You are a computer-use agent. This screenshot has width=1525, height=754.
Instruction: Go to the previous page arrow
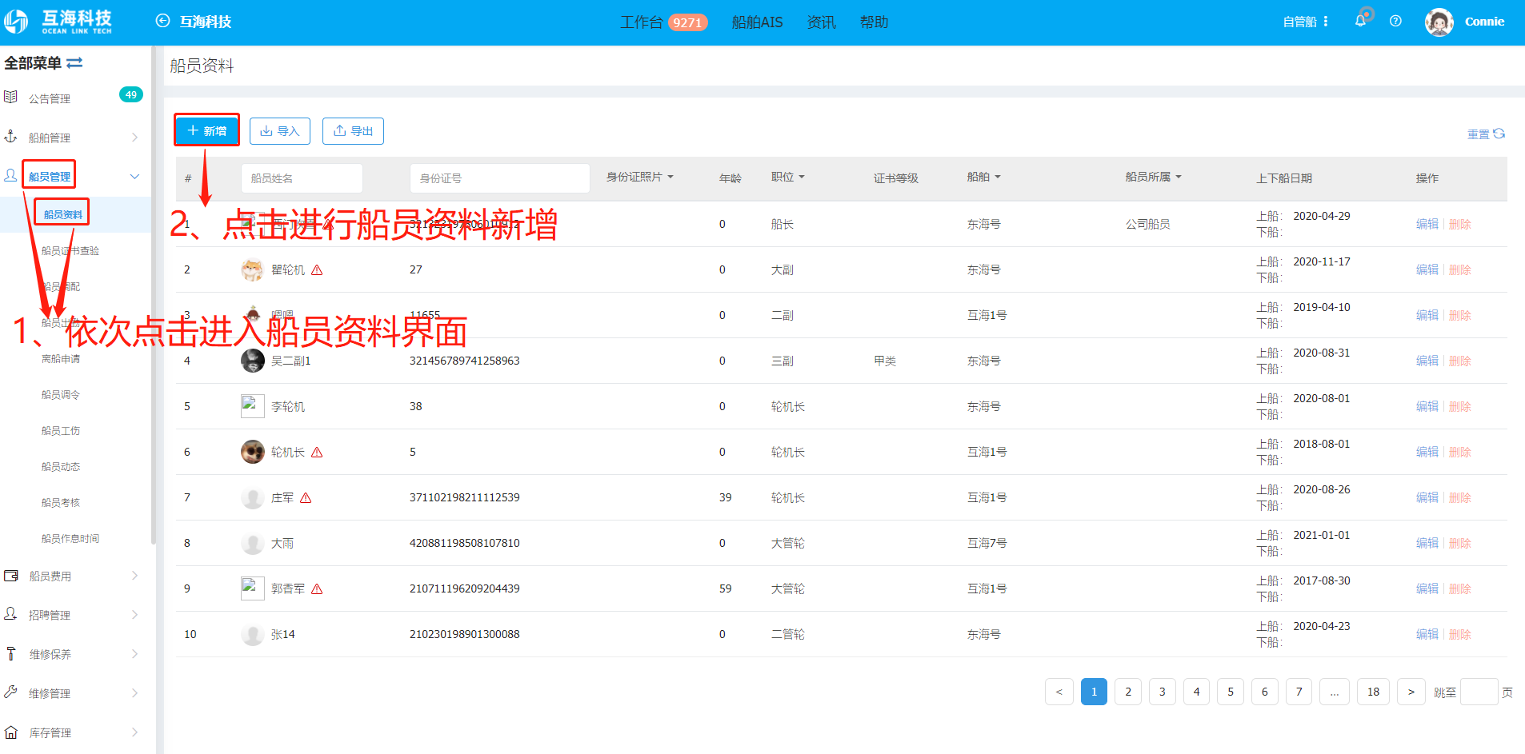[x=1059, y=692]
